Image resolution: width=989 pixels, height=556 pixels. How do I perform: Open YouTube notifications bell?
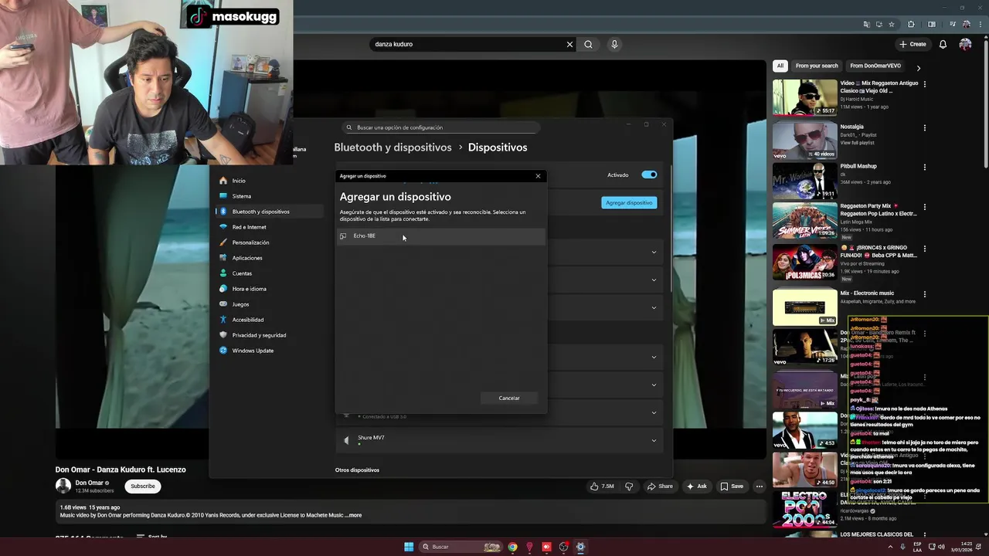point(943,44)
